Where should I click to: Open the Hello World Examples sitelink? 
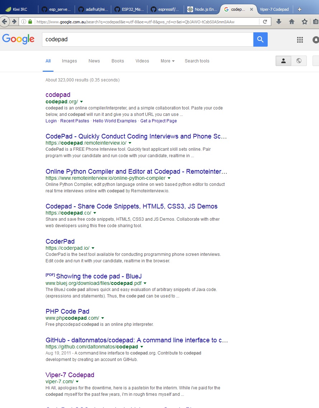115,121
